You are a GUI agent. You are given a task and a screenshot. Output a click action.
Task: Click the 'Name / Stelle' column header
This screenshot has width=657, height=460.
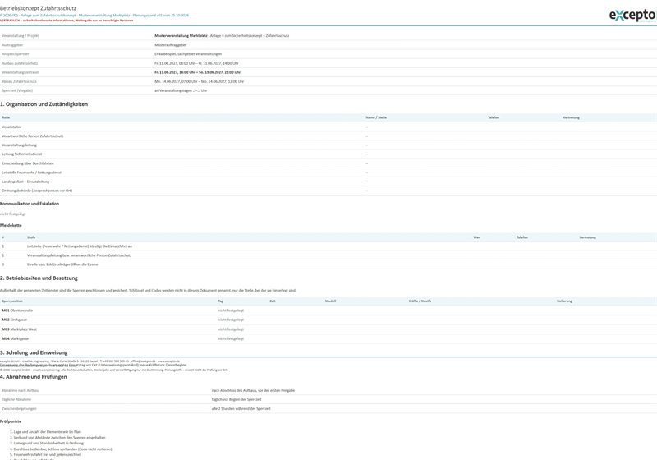(376, 117)
